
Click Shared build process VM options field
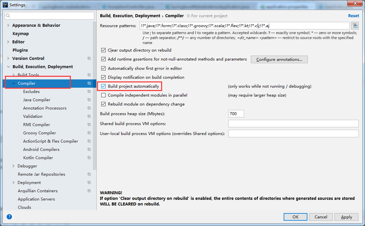coord(293,124)
